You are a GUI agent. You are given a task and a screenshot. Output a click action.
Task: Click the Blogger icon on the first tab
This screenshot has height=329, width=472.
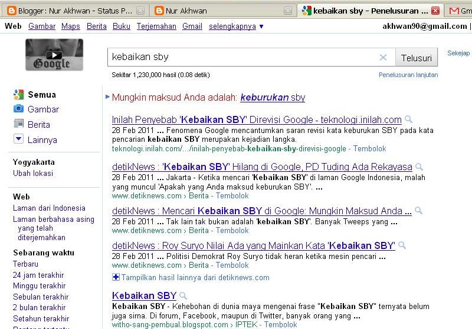11,11
